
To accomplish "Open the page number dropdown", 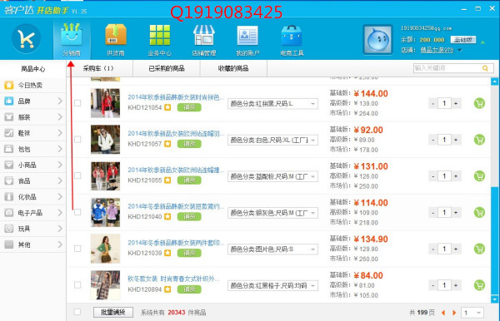I will click(x=472, y=313).
